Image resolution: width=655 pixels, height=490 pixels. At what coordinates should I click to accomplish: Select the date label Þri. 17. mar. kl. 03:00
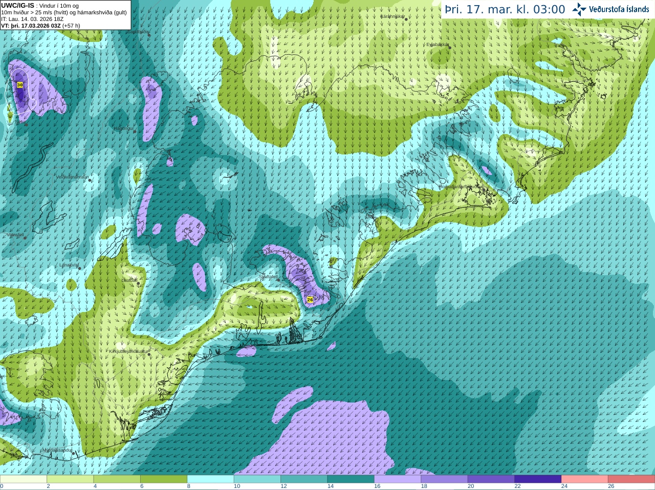[x=505, y=10]
